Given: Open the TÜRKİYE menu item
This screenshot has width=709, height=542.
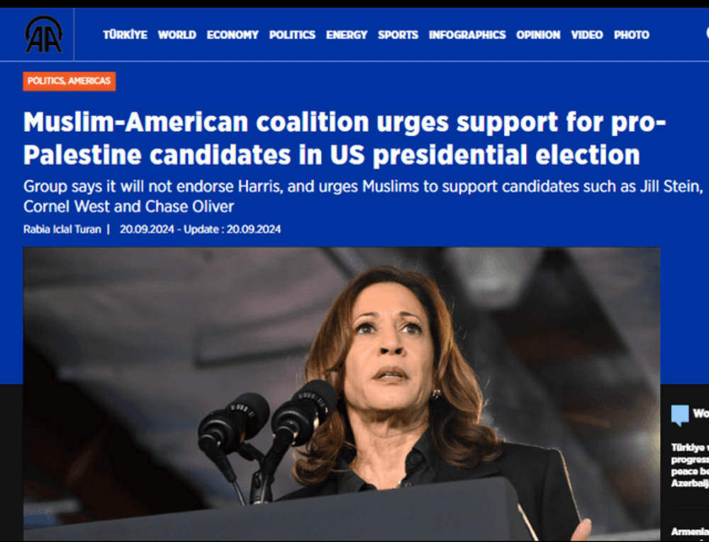Looking at the screenshot, I should pyautogui.click(x=125, y=35).
